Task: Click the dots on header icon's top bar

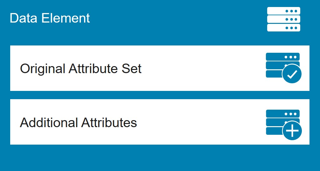Action: (291, 11)
